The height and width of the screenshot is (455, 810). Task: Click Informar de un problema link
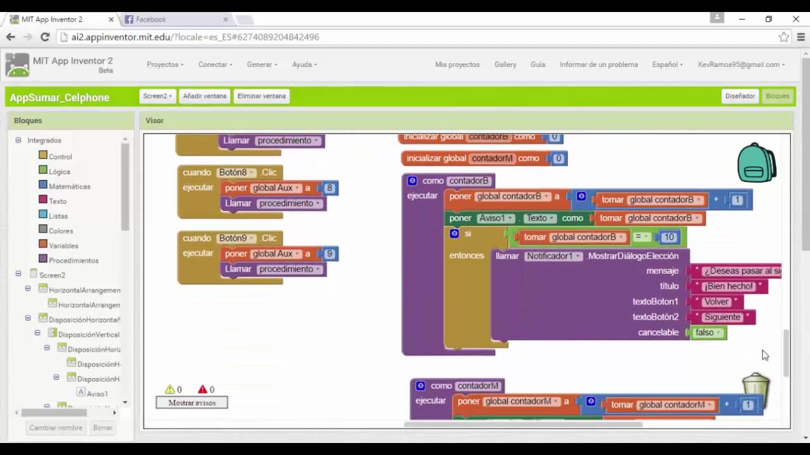point(599,64)
